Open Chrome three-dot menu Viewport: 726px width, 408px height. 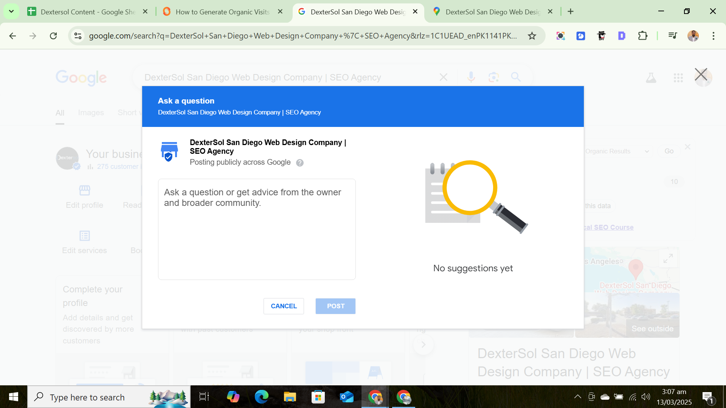click(714, 36)
